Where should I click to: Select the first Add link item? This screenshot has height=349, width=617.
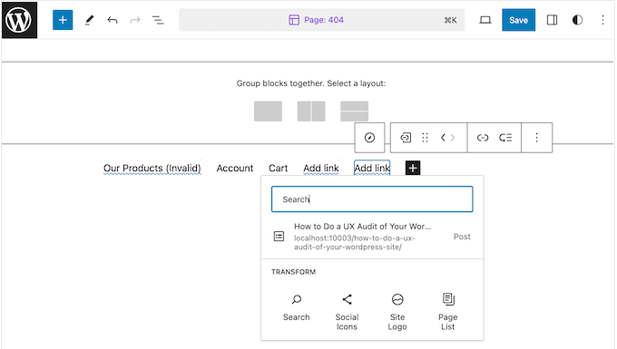pos(321,169)
